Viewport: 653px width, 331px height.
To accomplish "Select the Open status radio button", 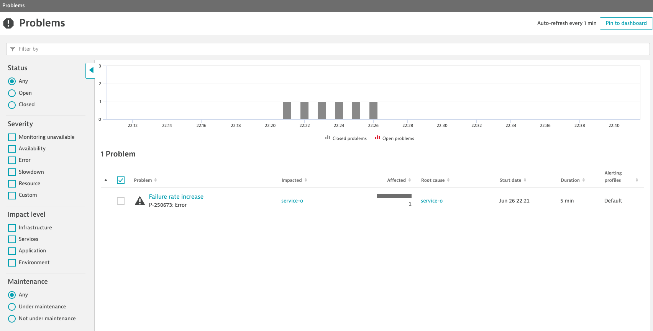I will tap(12, 93).
